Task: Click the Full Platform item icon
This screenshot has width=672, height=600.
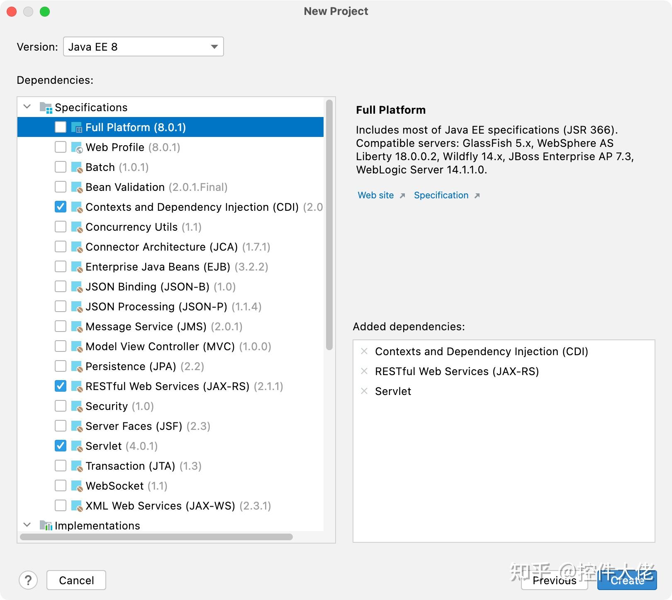Action: click(x=77, y=127)
